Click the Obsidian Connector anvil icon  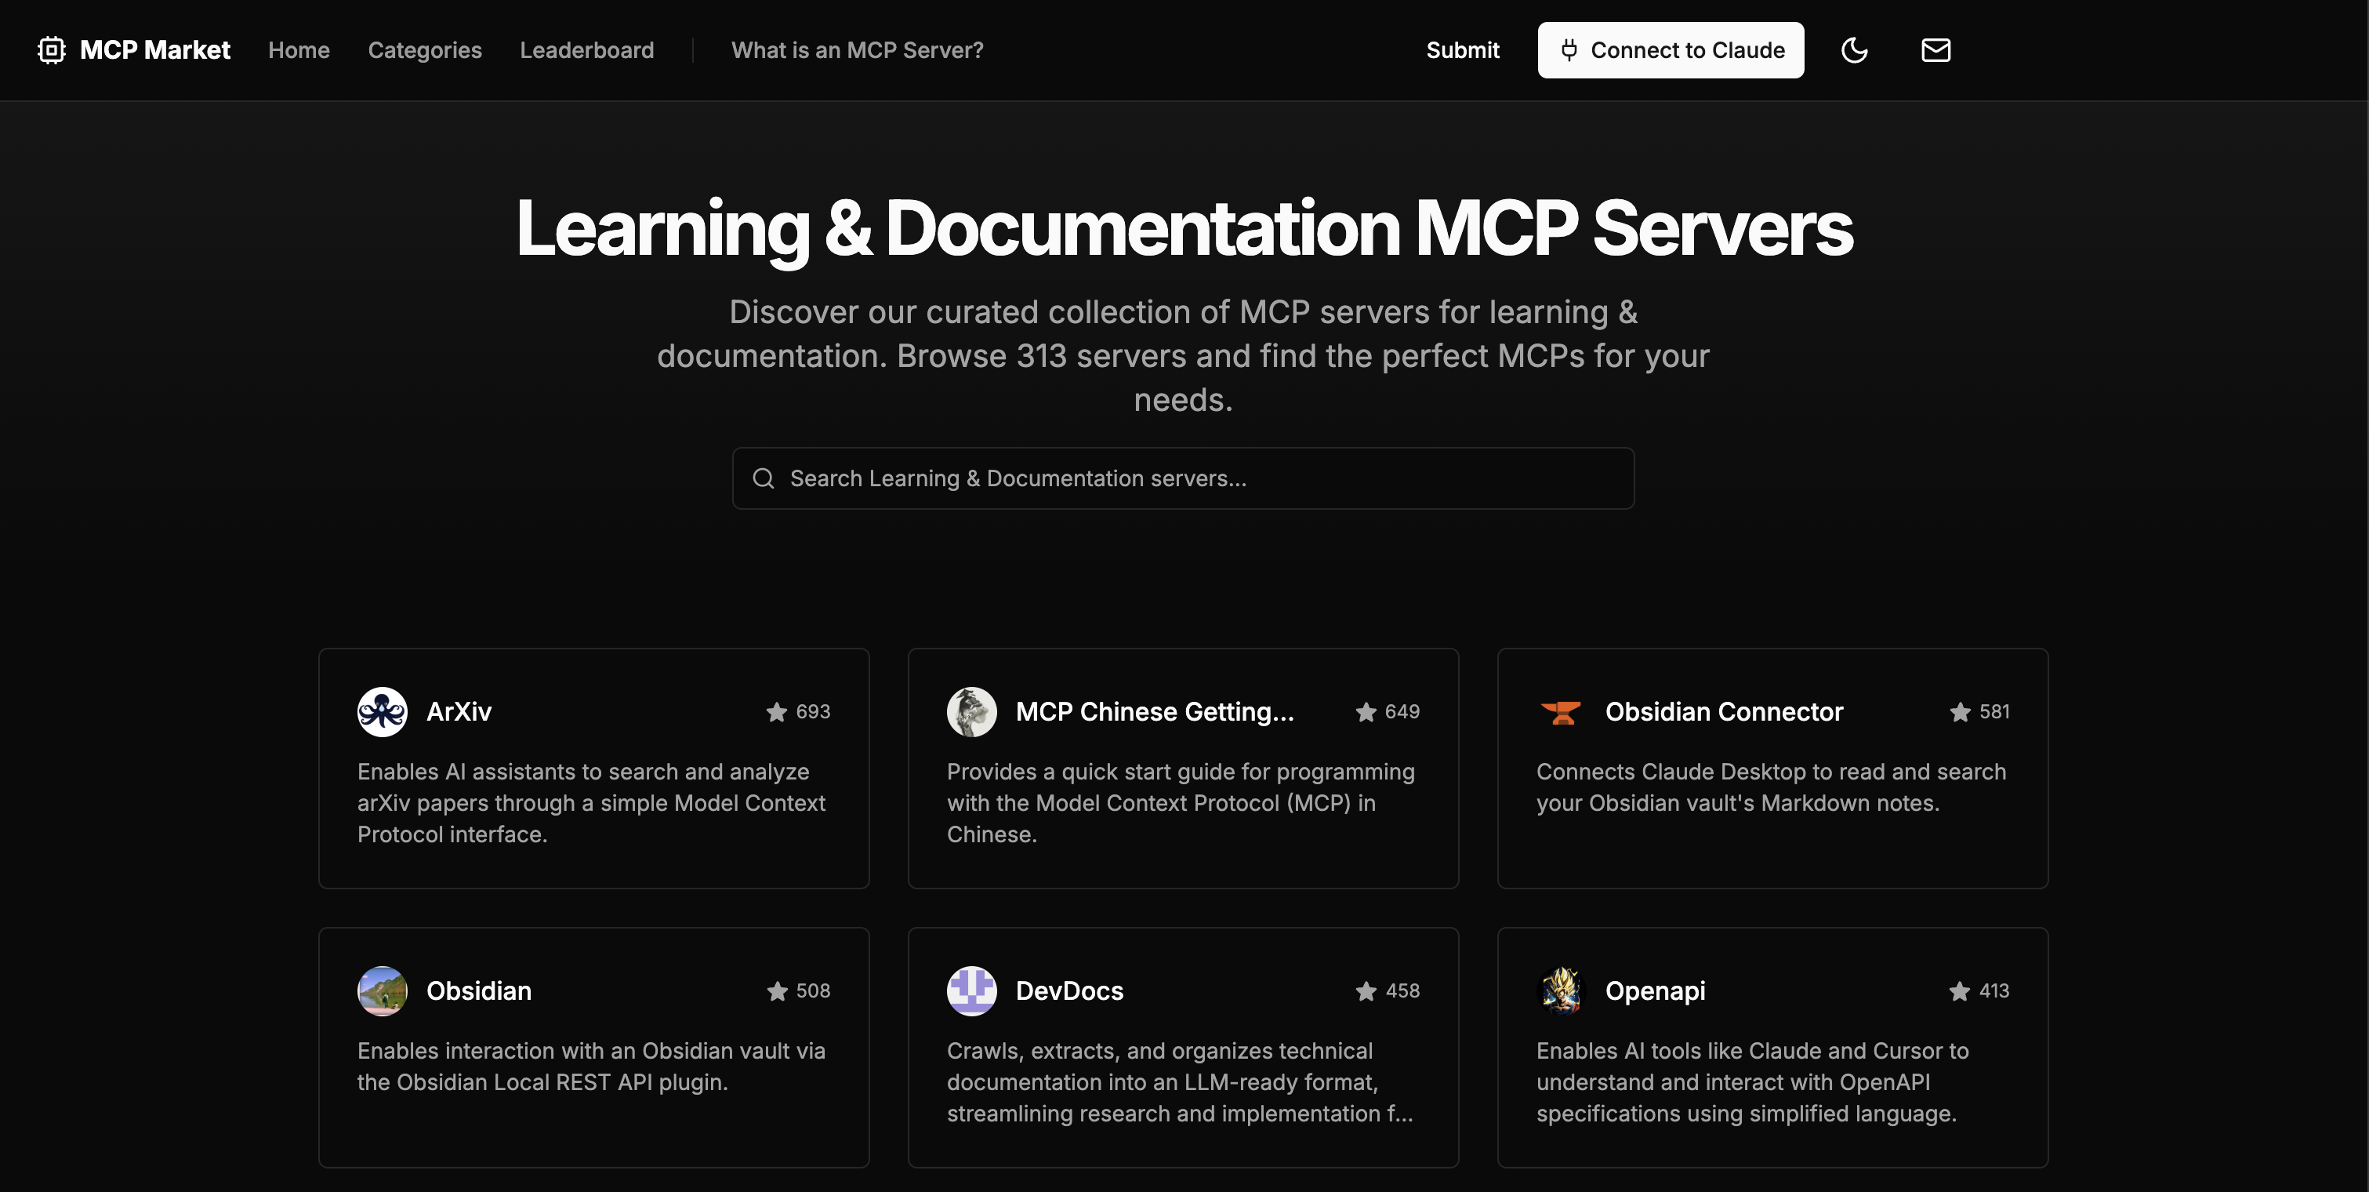(x=1561, y=711)
